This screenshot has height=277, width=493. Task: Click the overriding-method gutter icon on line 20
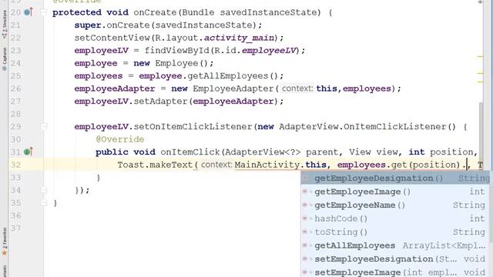point(28,12)
